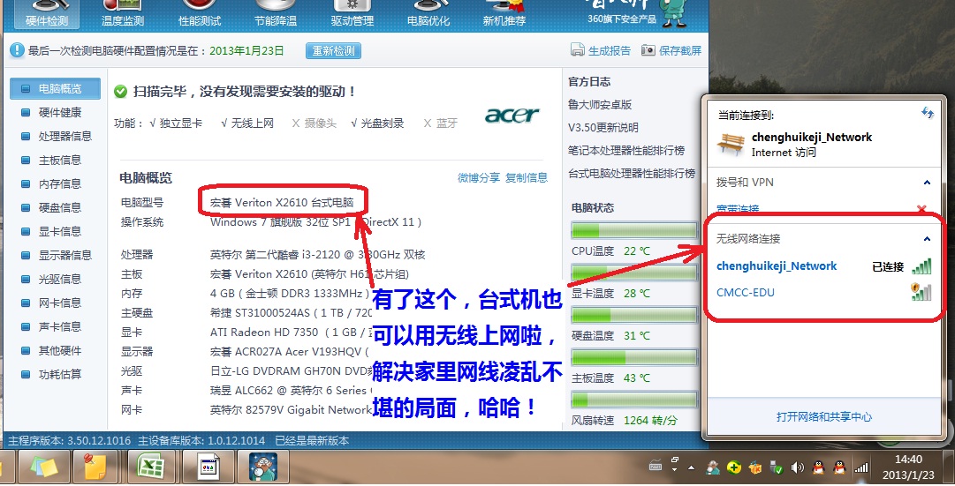This screenshot has width=955, height=486.
Task: Open the Excel taskbar icon
Action: tap(150, 467)
